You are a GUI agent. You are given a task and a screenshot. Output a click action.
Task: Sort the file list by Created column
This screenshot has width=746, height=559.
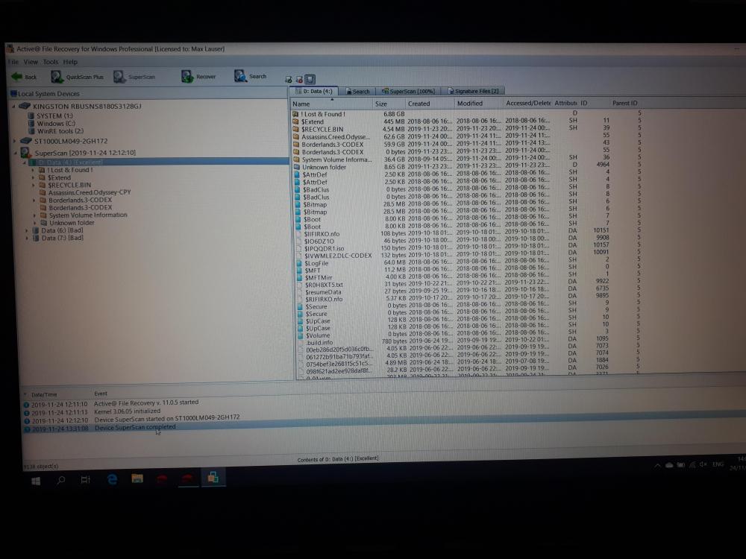point(430,103)
